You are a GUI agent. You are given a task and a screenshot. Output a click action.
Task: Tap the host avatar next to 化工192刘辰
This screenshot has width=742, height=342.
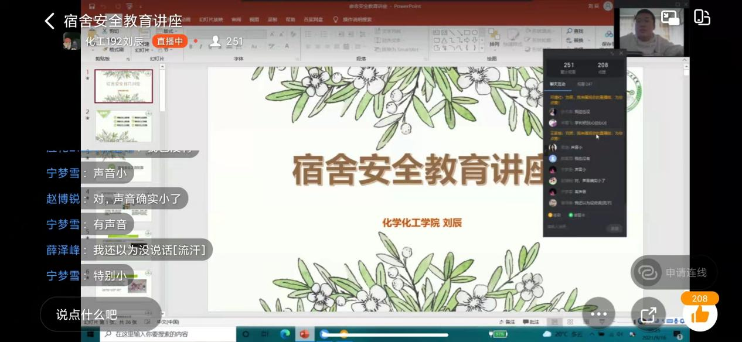[x=72, y=41]
